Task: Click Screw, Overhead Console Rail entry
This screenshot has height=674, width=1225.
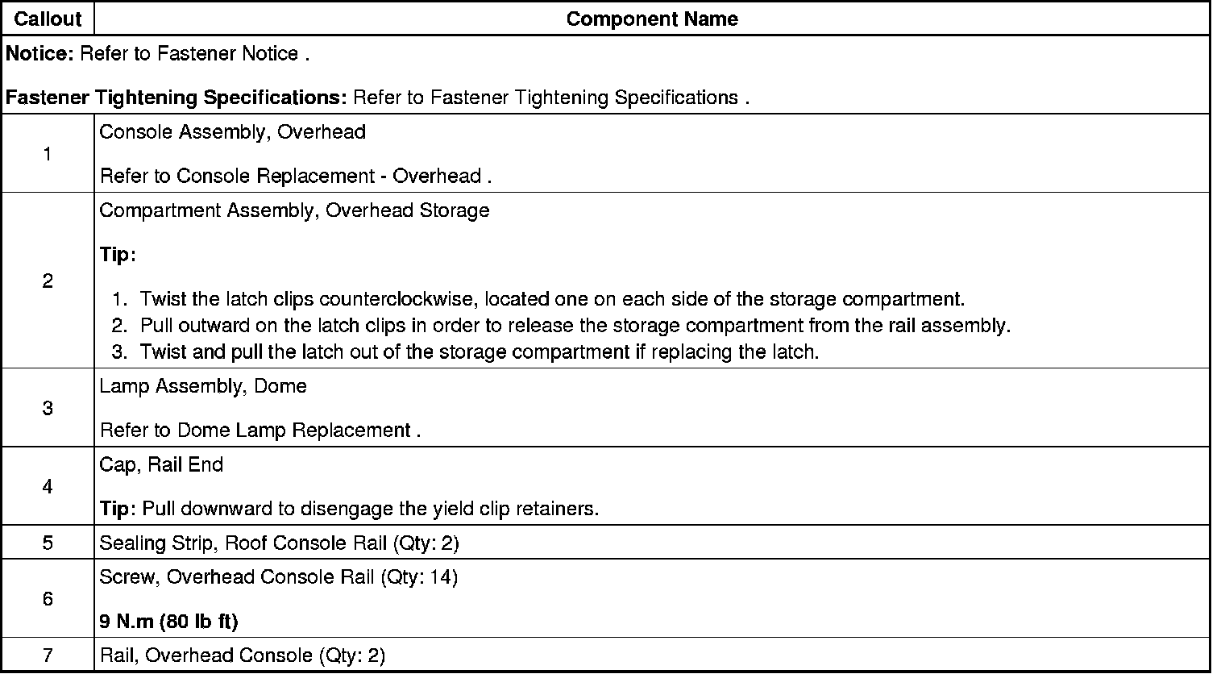Action: [x=278, y=577]
